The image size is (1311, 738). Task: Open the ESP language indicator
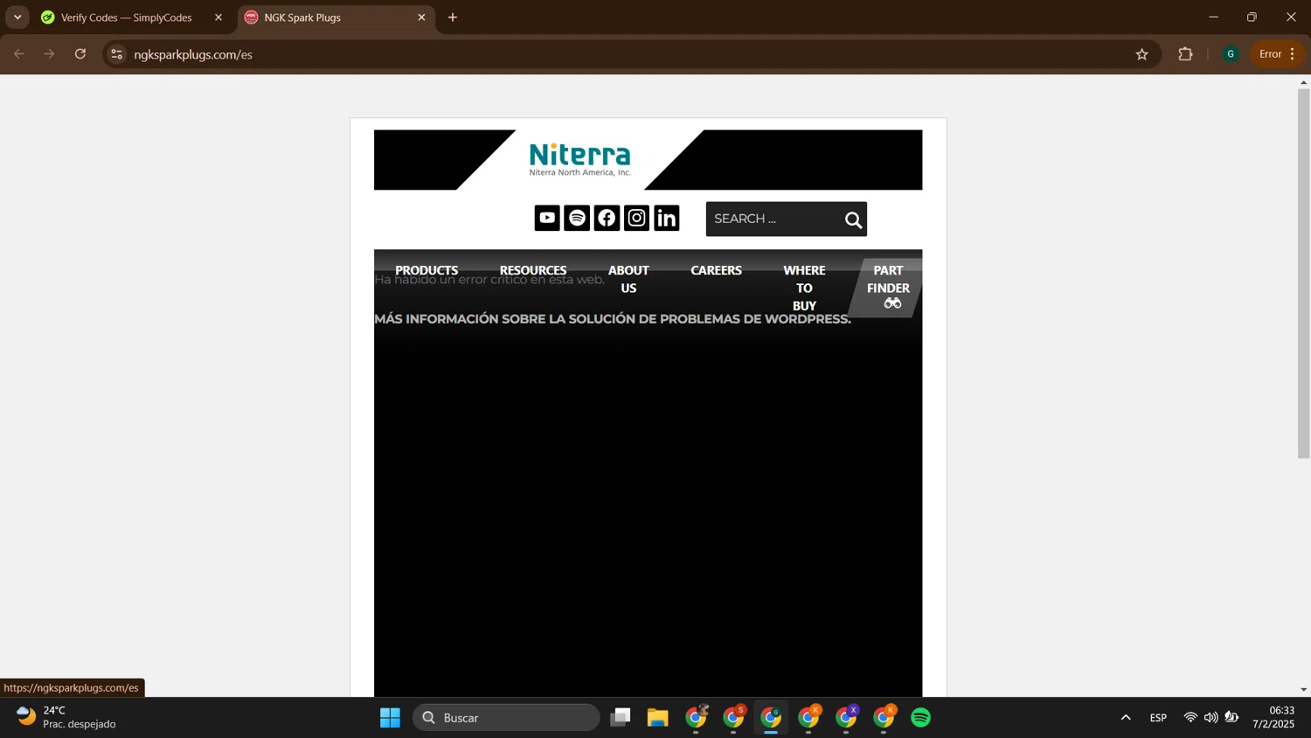point(1158,718)
